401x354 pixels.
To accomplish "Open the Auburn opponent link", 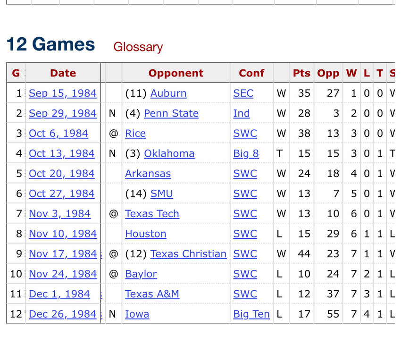I will click(x=168, y=93).
